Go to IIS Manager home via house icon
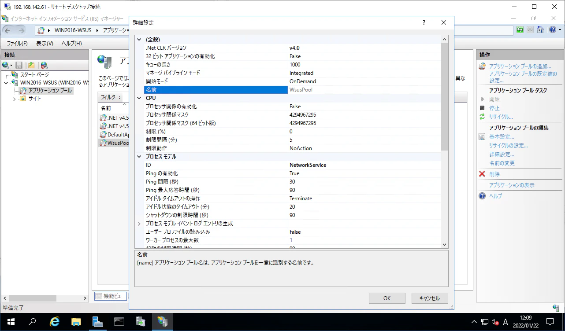Viewport: 565px width, 331px height. coord(540,30)
